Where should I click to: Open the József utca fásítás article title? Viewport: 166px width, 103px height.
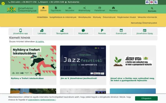pyautogui.click(x=133, y=79)
